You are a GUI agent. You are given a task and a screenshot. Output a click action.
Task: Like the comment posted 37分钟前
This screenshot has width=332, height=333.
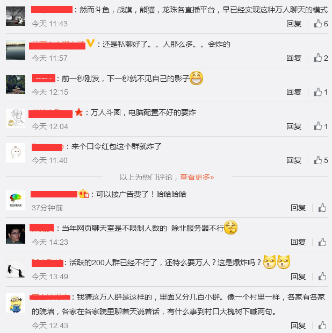pyautogui.click(x=322, y=208)
